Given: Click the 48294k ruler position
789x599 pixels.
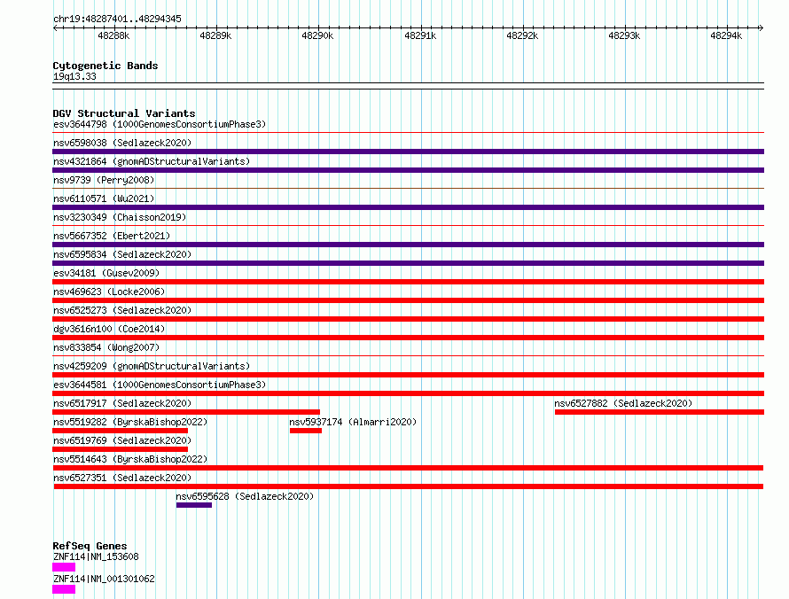Looking at the screenshot, I should (726, 35).
